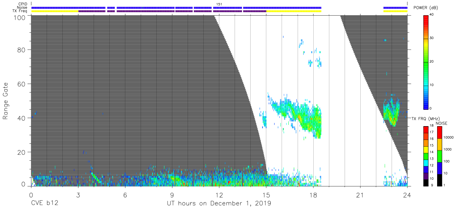This screenshot has height=211, width=458.
Task: Click the y-axis tick label 20
Action: pyautogui.click(x=22, y=152)
